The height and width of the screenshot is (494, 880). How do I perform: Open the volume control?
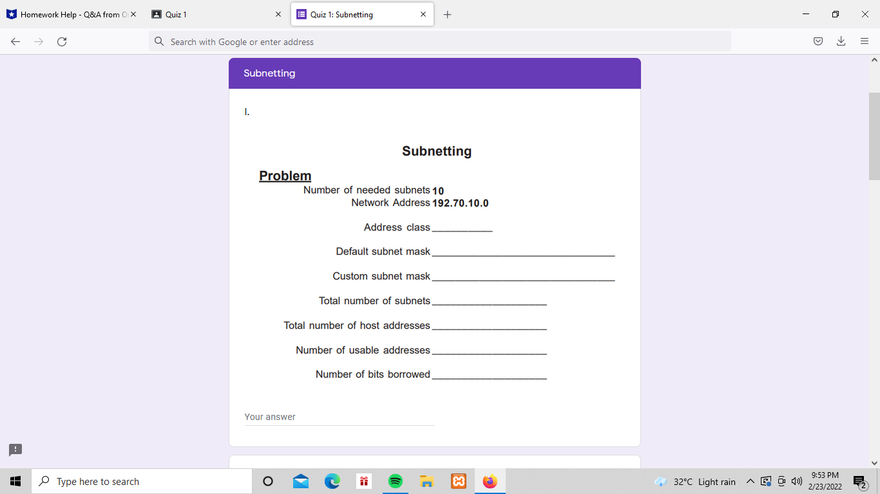tap(797, 480)
